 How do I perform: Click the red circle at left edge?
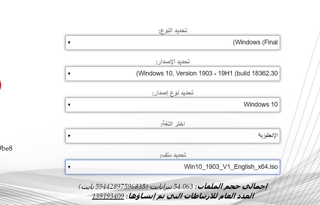[x=0, y=85]
